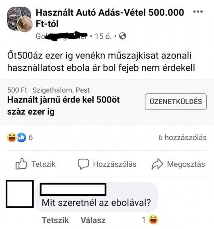Like the post with Tetszik thumb
The image size is (214, 229).
pos(36,164)
